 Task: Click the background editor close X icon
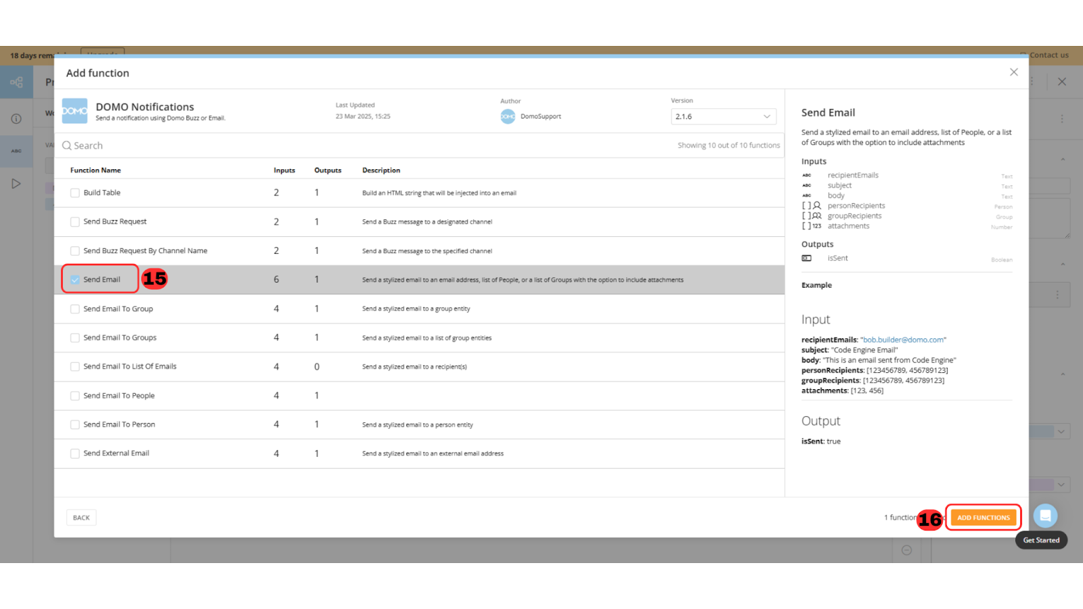click(1062, 82)
